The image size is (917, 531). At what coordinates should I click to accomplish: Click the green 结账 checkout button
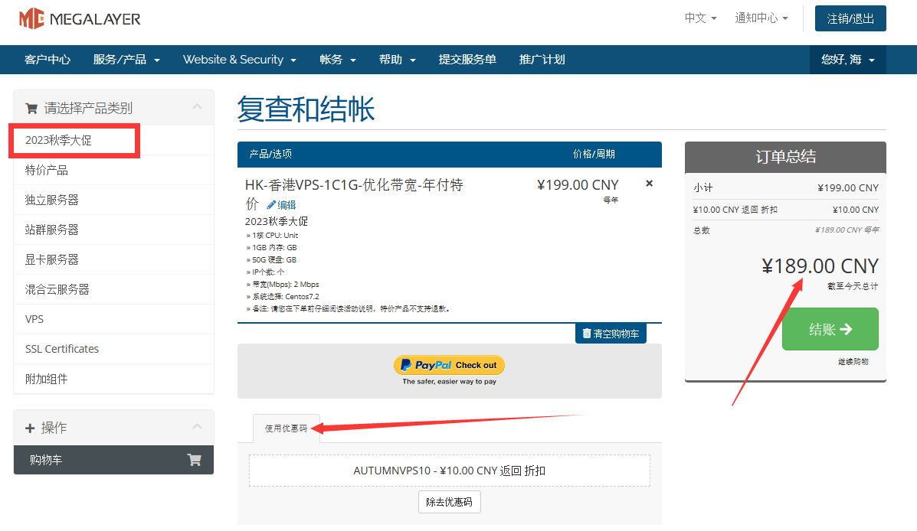click(x=830, y=329)
